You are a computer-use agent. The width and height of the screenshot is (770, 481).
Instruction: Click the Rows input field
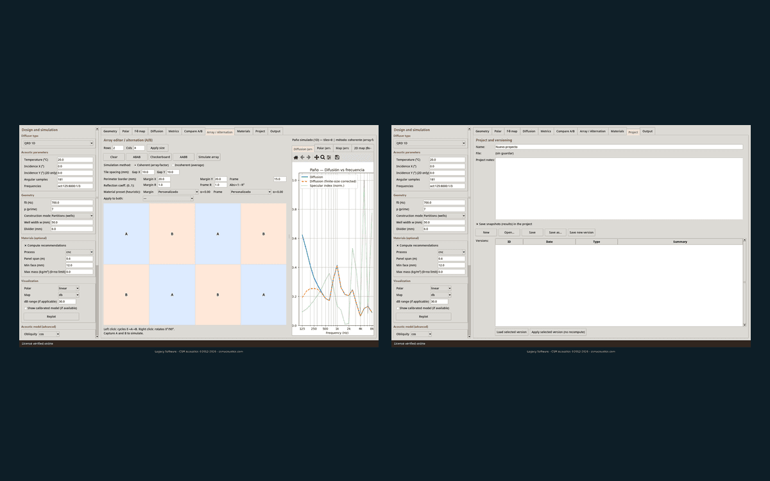pos(118,148)
